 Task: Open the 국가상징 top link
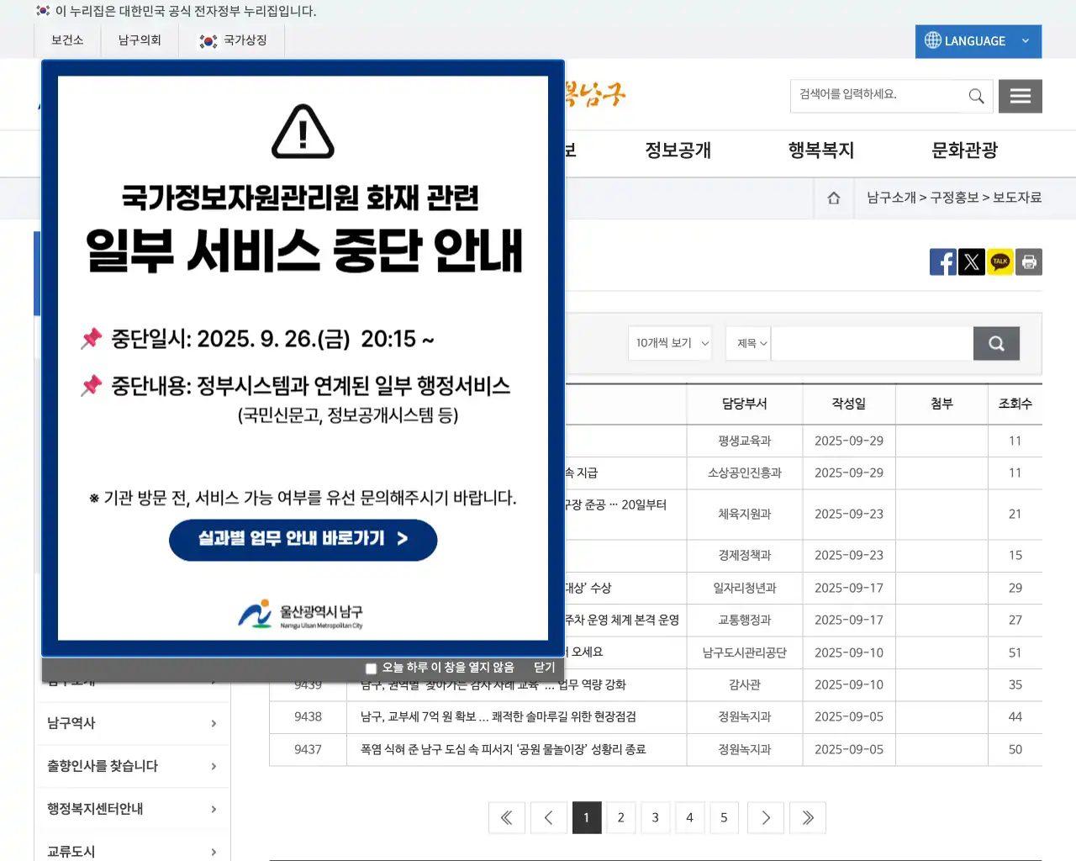click(x=233, y=40)
